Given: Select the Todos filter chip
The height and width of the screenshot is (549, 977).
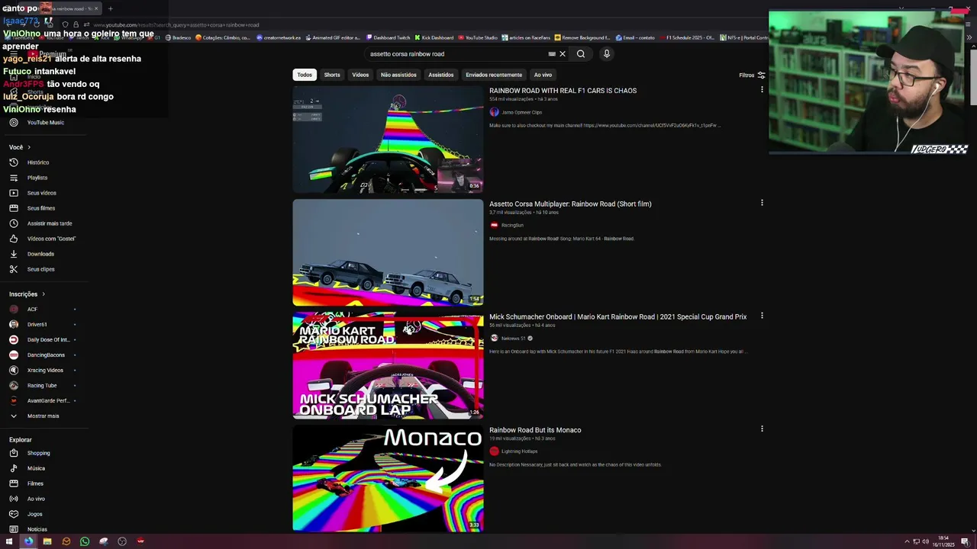Looking at the screenshot, I should (x=305, y=75).
